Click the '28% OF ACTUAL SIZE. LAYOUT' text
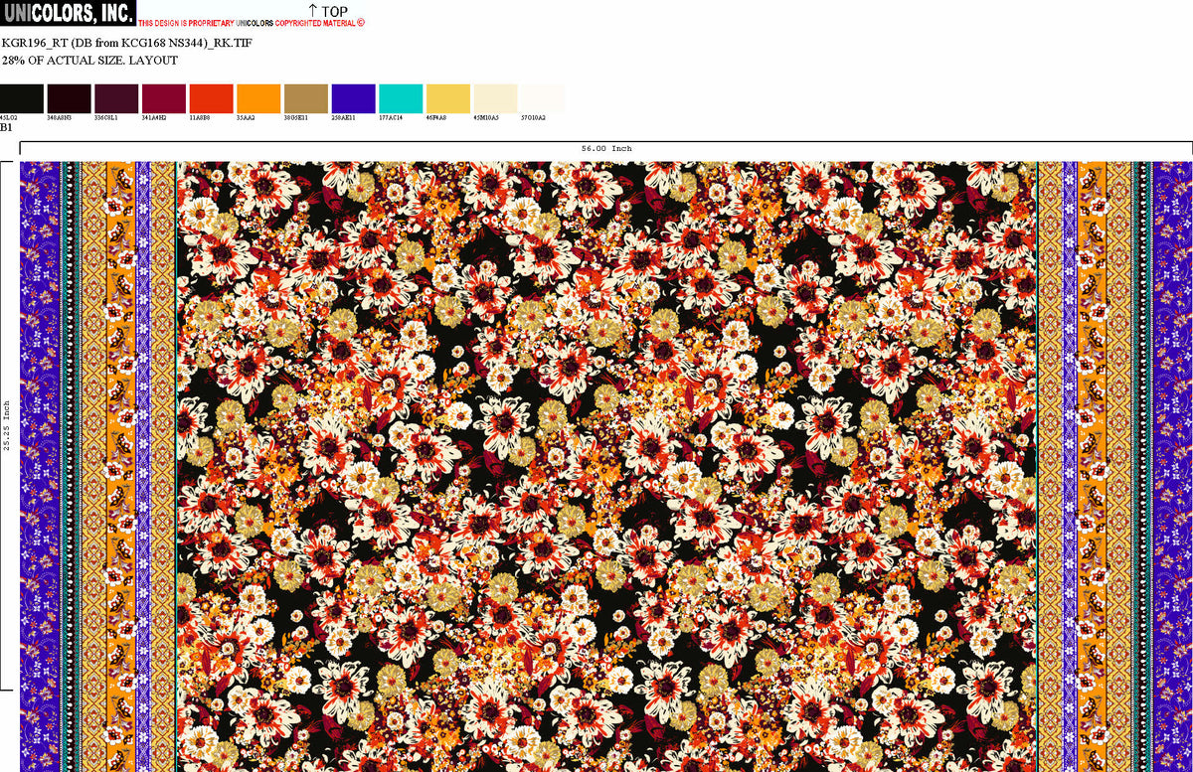This screenshot has width=1193, height=772. [x=89, y=61]
